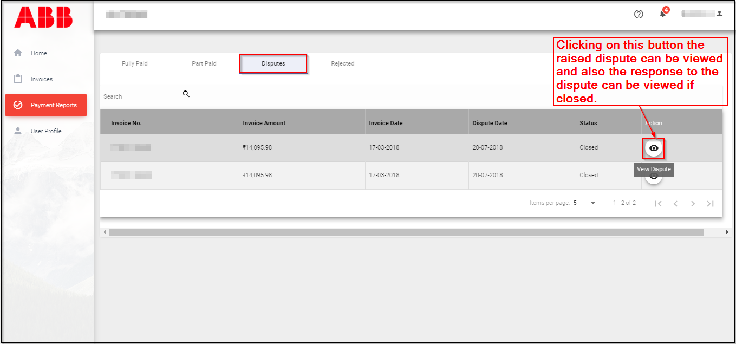The height and width of the screenshot is (344, 736).
Task: Go to first page of results
Action: (x=658, y=204)
